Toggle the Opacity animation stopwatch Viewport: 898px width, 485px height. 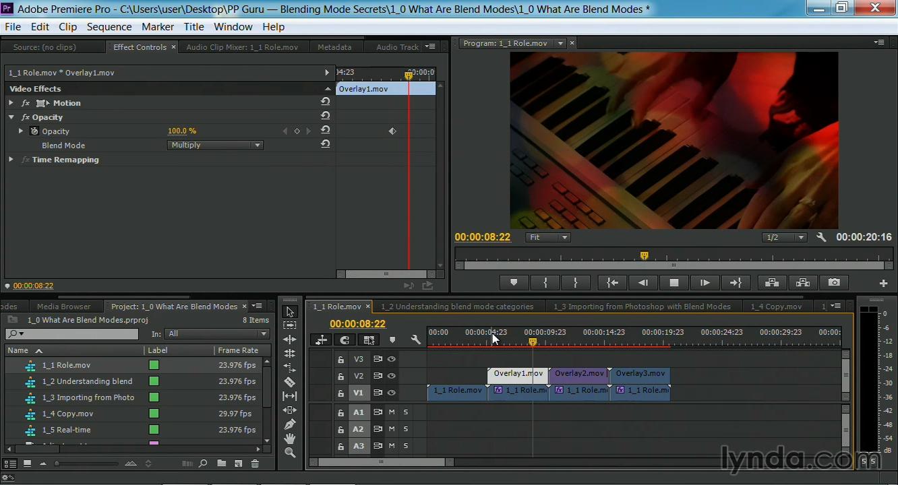coord(34,131)
